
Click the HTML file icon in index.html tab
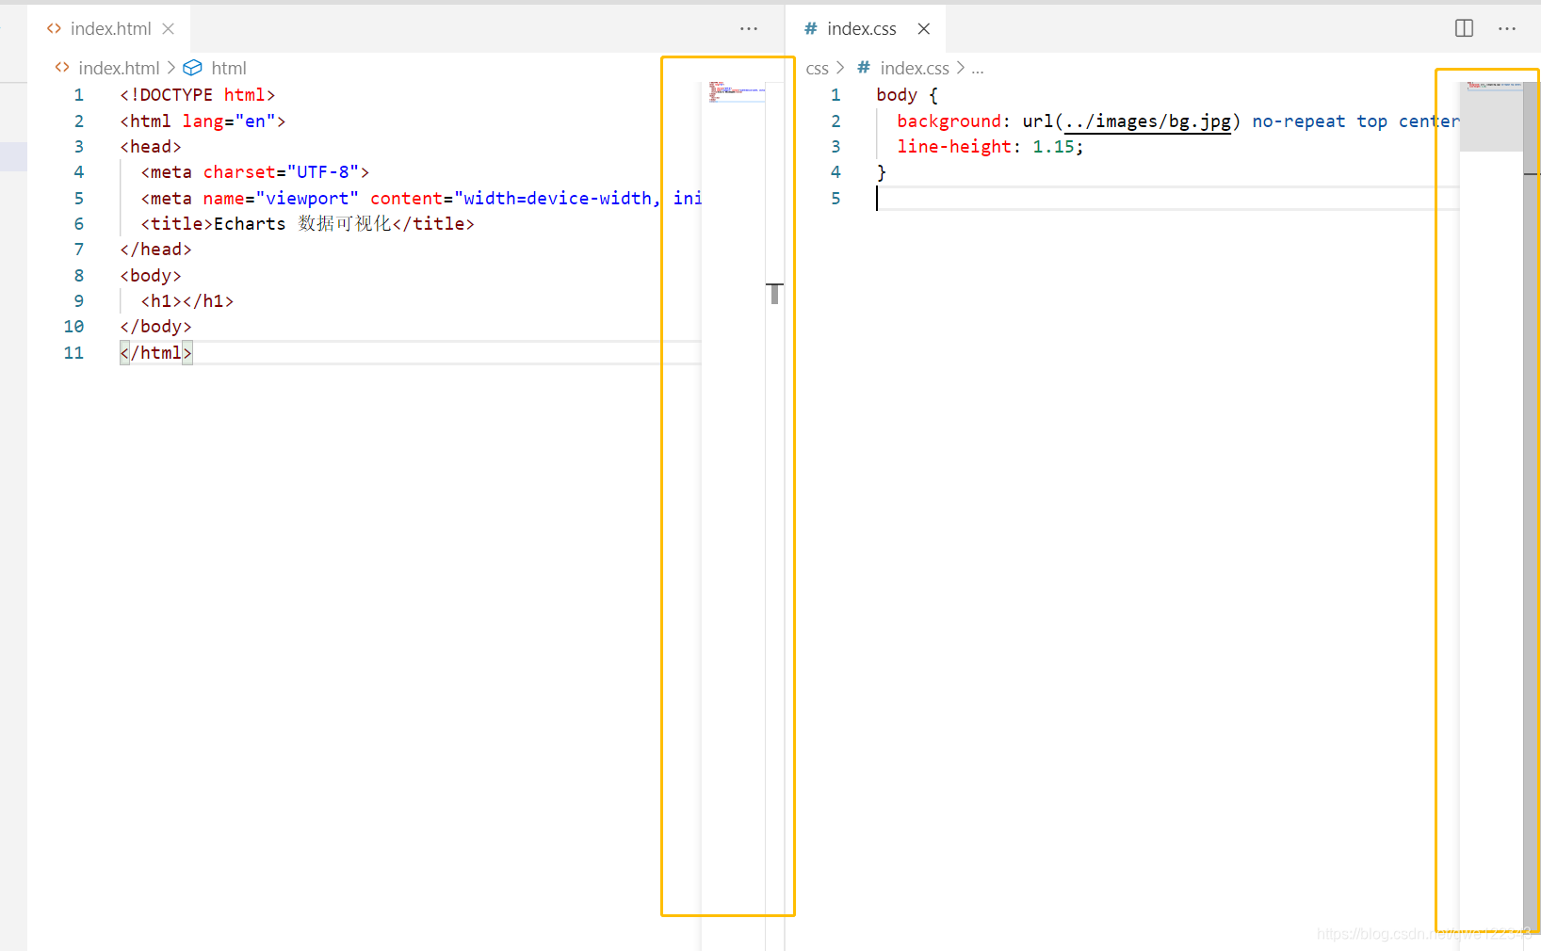point(54,29)
